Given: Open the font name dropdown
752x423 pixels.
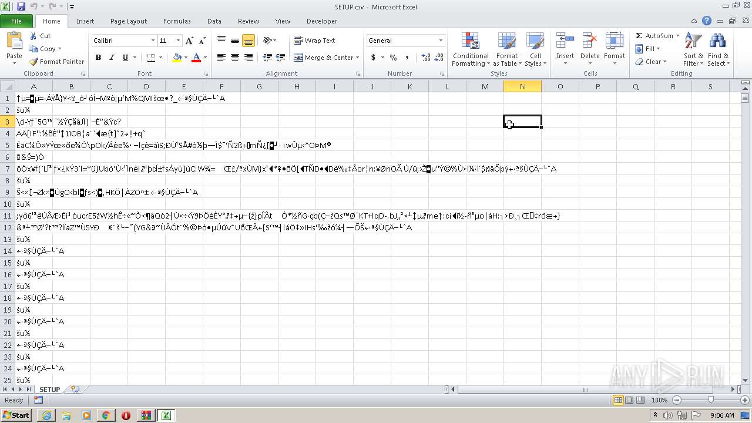Looking at the screenshot, I should pos(153,41).
